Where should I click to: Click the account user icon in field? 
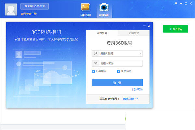click(x=96, y=53)
